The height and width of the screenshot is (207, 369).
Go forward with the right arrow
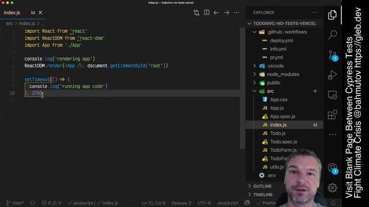click(x=227, y=13)
